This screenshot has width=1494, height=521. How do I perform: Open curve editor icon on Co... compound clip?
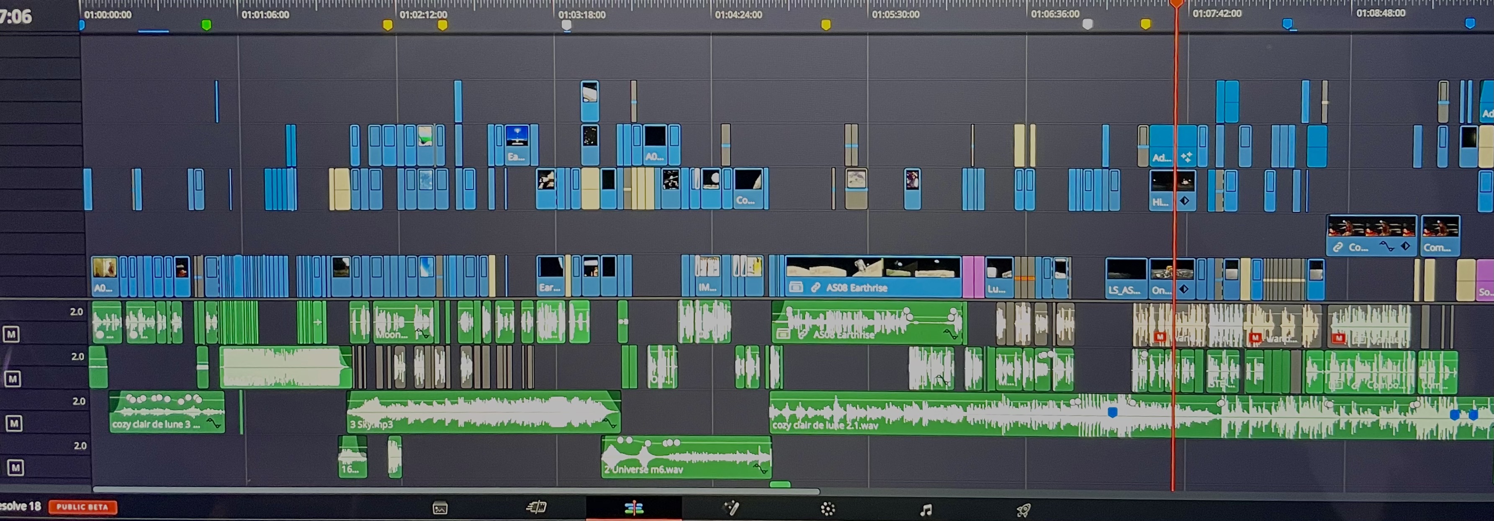click(1387, 246)
